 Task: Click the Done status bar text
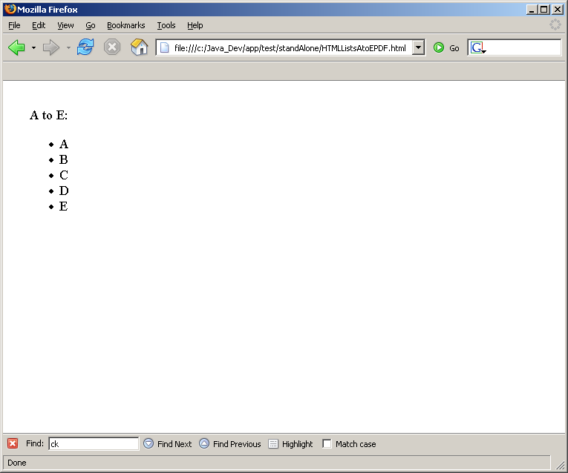click(x=17, y=463)
